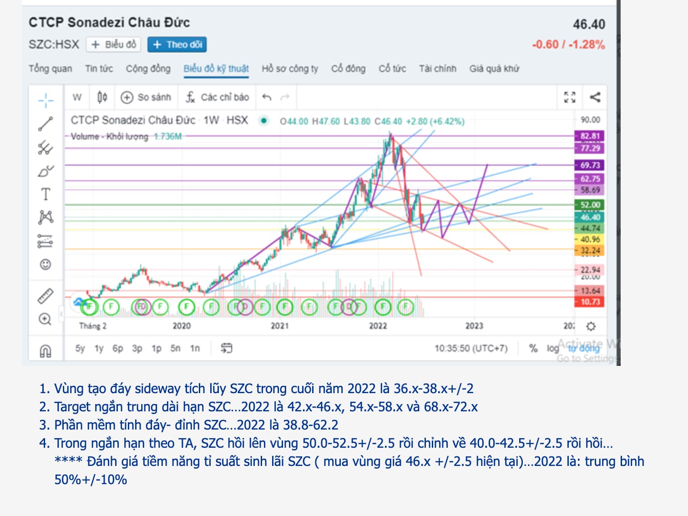Screen dimensions: 688x516
Task: Activate the zoom in tool
Action: (x=46, y=319)
